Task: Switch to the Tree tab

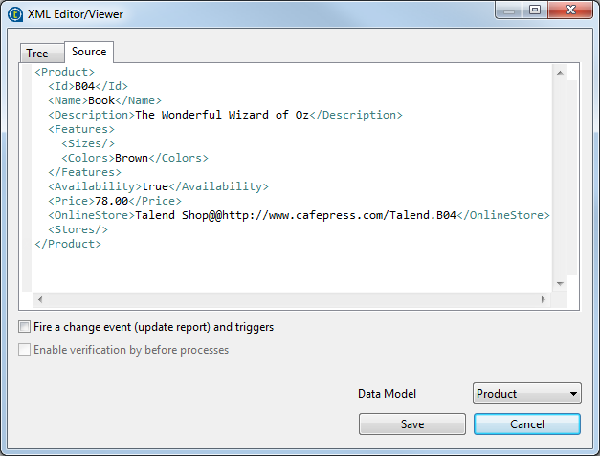Action: pos(37,54)
